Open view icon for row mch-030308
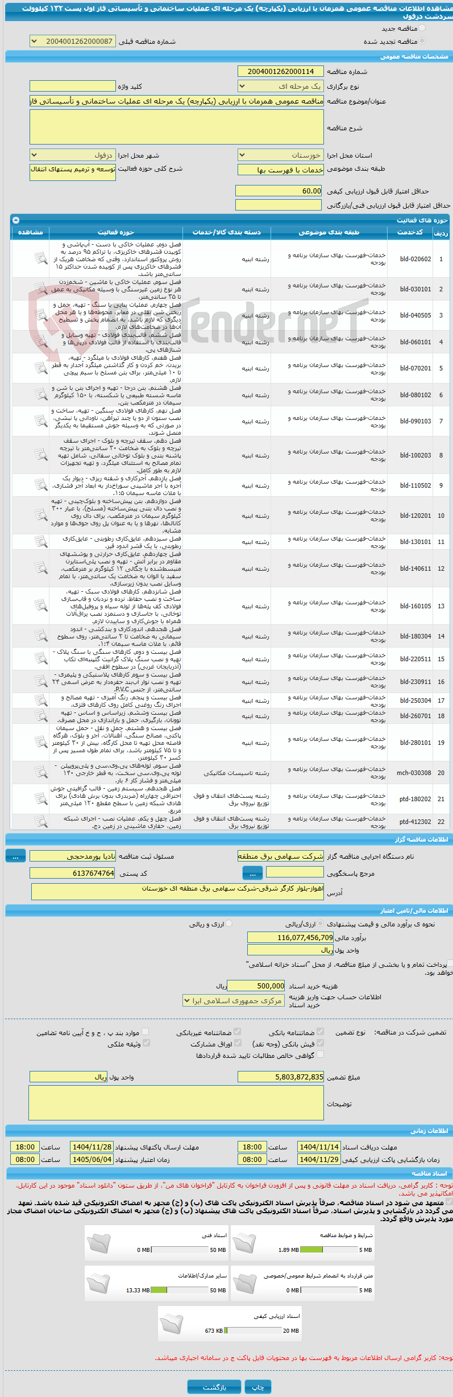 click(41, 773)
